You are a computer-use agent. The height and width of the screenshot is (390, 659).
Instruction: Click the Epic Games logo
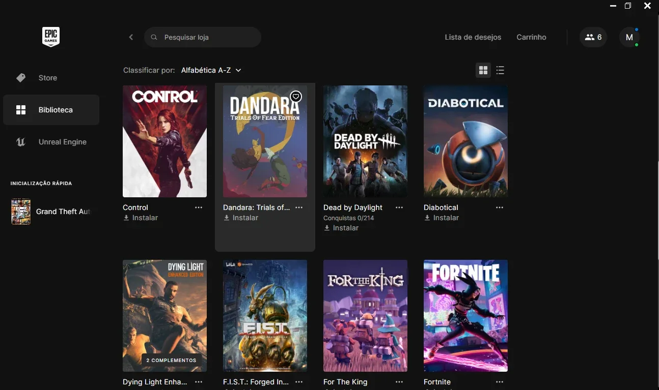pyautogui.click(x=51, y=37)
